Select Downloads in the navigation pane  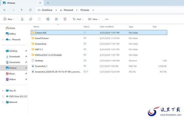tap(14, 57)
